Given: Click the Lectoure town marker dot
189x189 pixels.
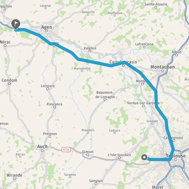Looking at the screenshot, I should click(48, 89).
